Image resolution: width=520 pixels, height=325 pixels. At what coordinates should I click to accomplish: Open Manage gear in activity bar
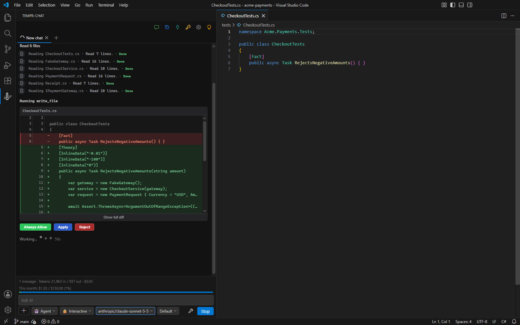(8, 310)
